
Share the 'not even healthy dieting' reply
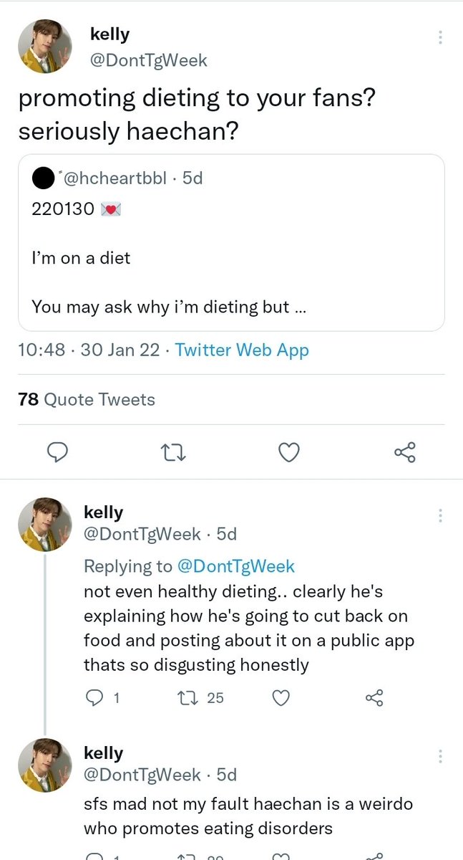(375, 697)
